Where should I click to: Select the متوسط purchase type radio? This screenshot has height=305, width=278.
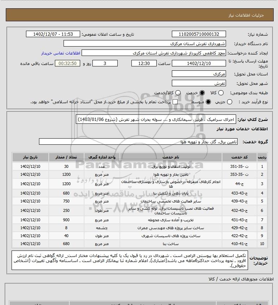click(208, 102)
